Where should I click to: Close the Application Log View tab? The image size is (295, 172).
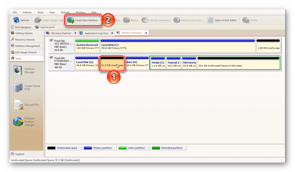(x=112, y=33)
